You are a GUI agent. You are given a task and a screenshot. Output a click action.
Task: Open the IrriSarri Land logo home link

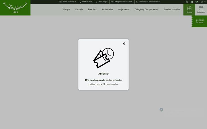pos(15,8)
